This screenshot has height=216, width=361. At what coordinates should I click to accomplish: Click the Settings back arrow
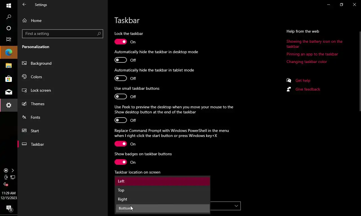(24, 5)
